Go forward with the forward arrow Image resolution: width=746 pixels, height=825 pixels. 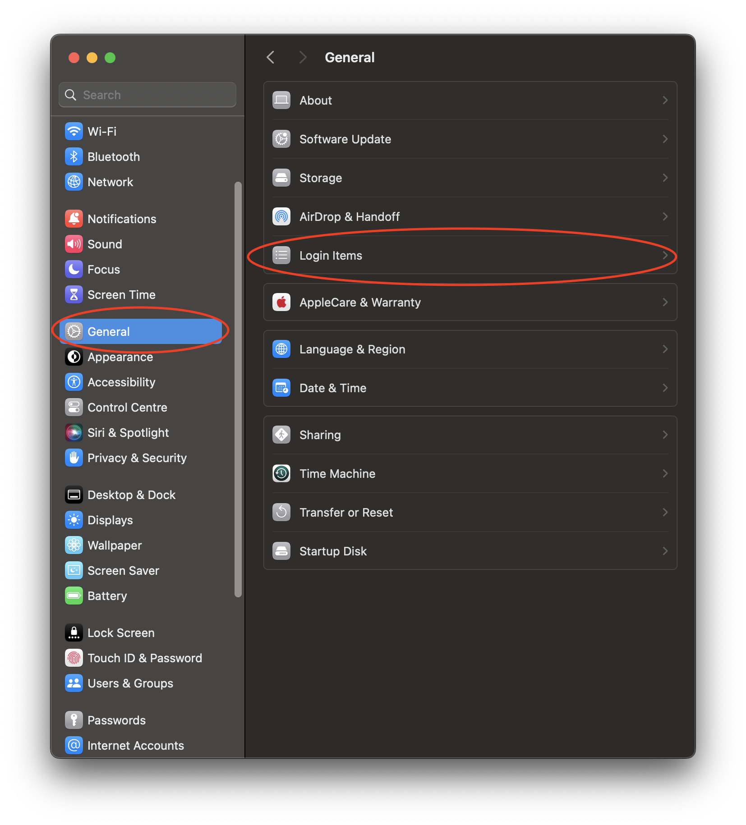coord(303,57)
